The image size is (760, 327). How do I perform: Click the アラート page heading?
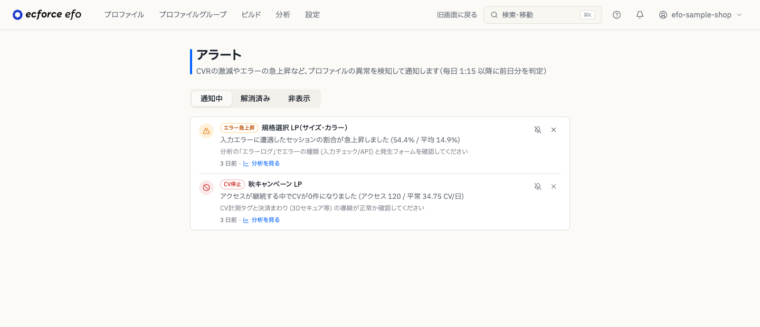tap(219, 55)
